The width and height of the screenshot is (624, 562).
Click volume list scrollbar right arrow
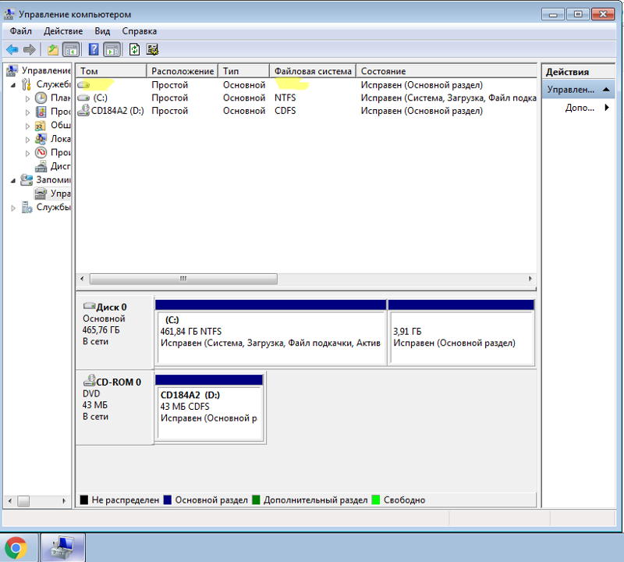(x=530, y=279)
